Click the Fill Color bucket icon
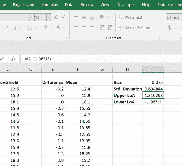The width and height of the screenshot is (182, 166). pos(45,27)
